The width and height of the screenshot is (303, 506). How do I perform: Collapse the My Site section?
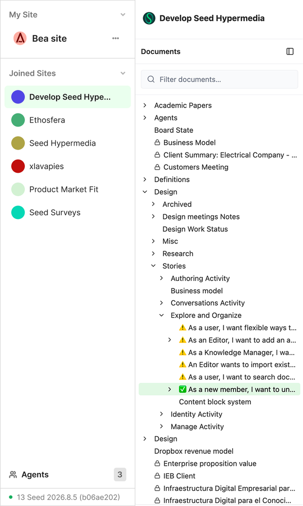(x=123, y=14)
